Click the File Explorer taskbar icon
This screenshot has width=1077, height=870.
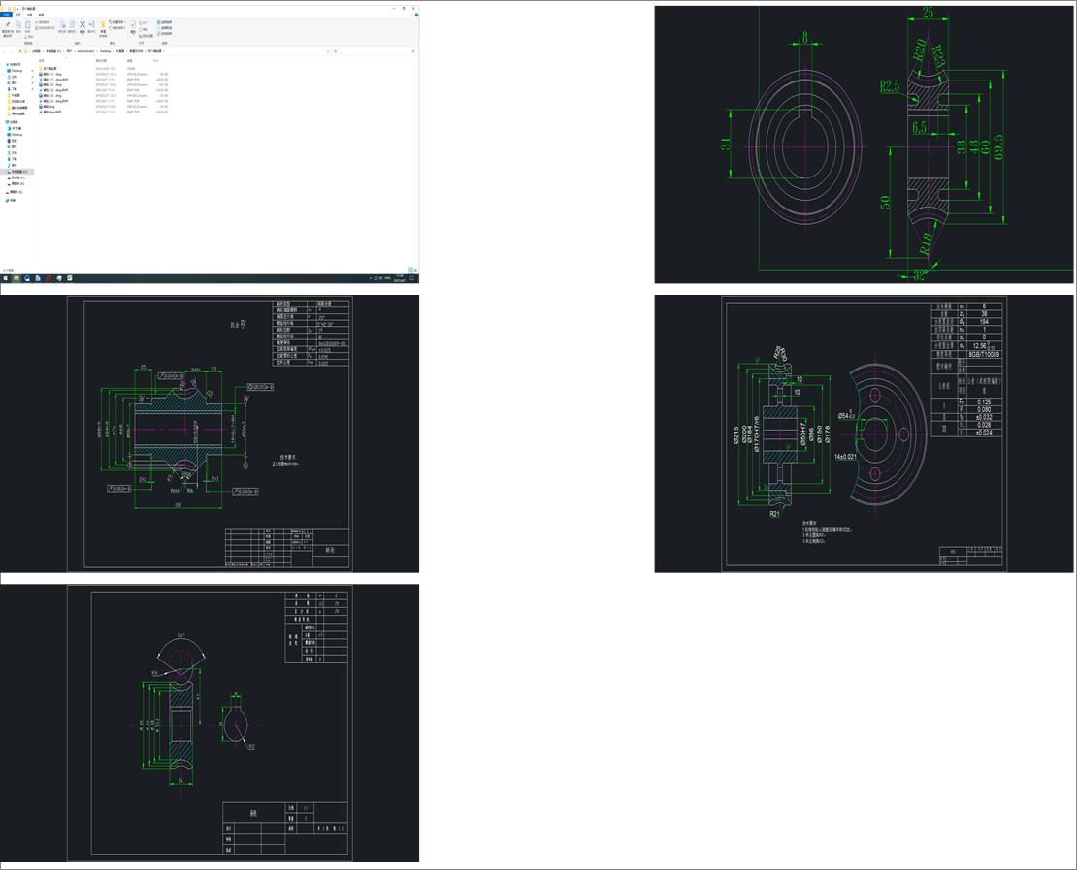(16, 278)
